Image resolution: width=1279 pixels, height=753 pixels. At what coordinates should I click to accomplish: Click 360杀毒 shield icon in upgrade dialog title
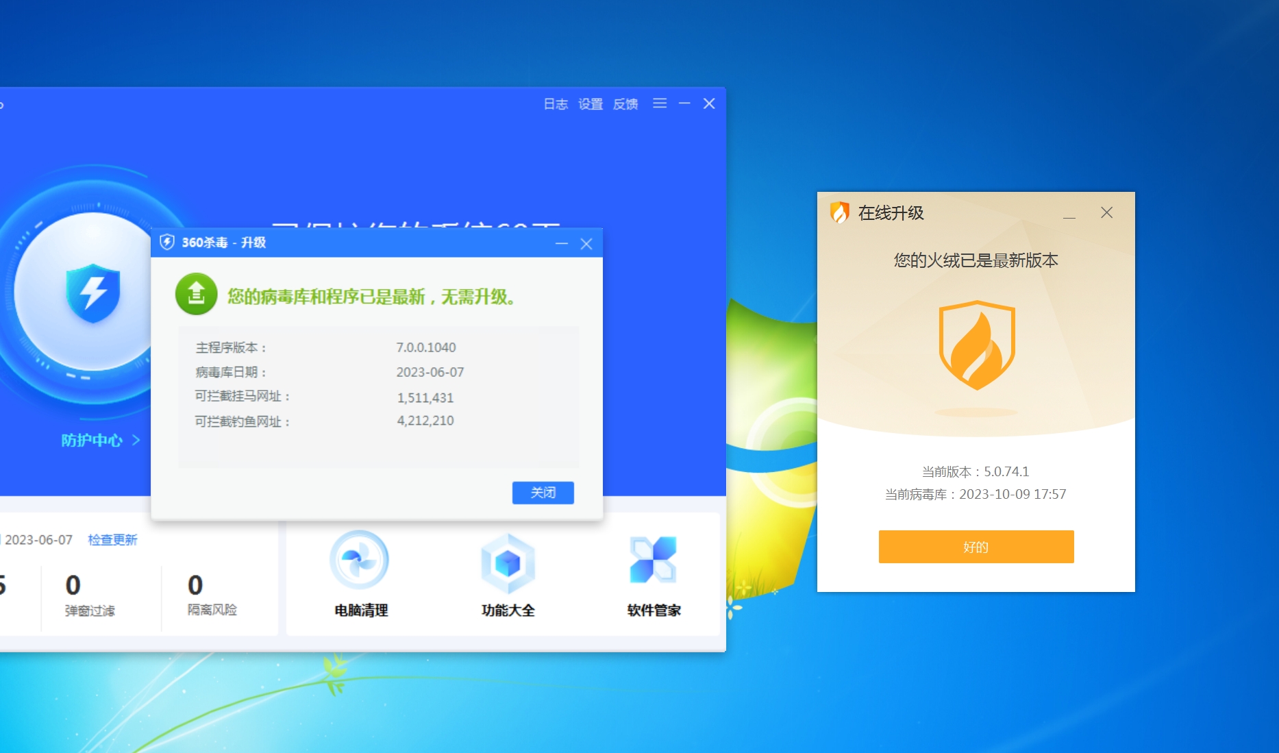click(x=167, y=242)
